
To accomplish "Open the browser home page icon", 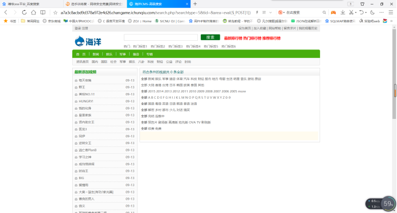I will pyautogui.click(x=33, y=13).
